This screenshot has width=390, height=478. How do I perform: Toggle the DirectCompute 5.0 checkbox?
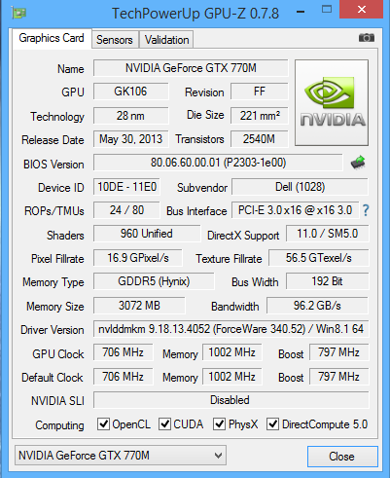coord(272,423)
